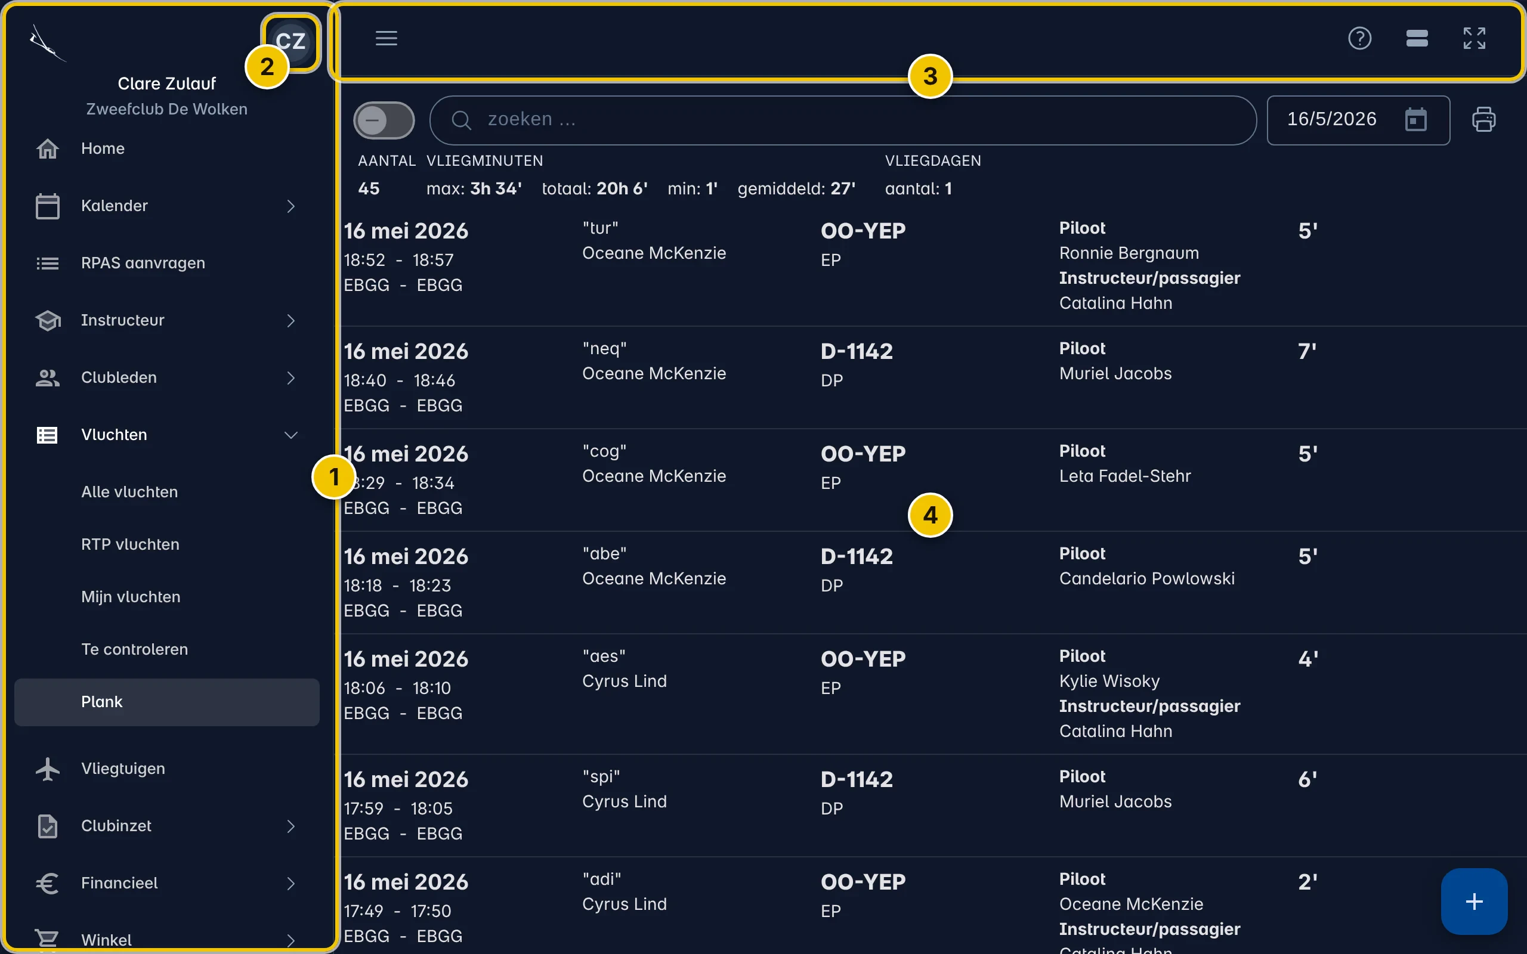Click the Vliegtuigen airplane icon

click(x=47, y=769)
